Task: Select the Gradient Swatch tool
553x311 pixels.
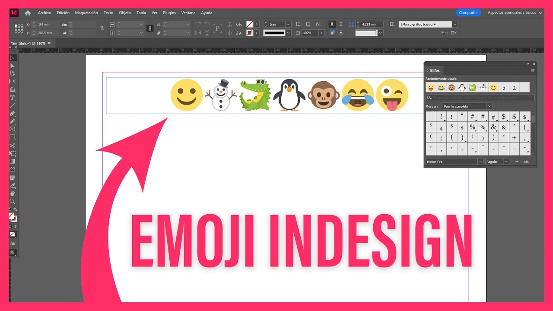Action: coord(13,161)
